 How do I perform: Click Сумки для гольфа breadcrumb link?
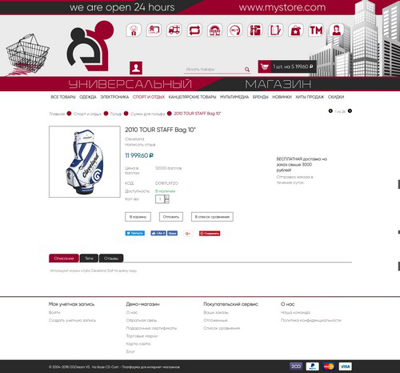[148, 114]
